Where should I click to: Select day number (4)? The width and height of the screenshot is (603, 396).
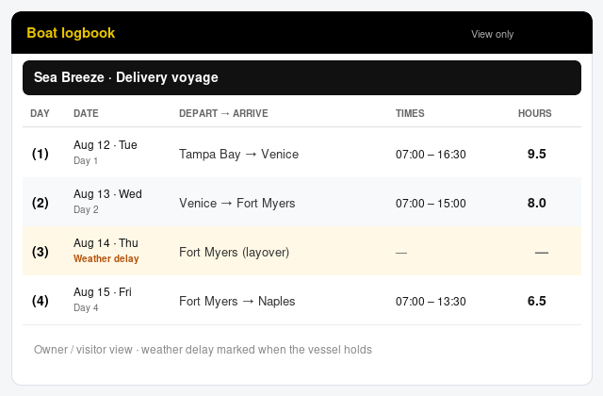pos(40,301)
